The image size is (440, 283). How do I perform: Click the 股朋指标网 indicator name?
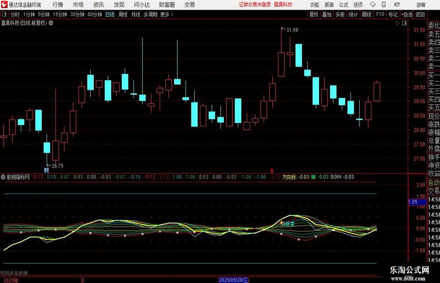click(x=18, y=177)
